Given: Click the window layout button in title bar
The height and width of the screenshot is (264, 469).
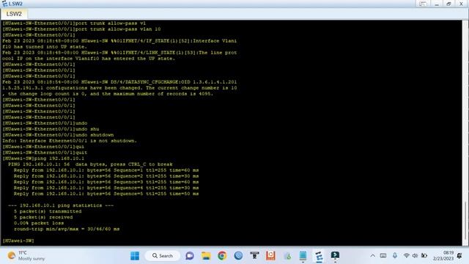Looking at the screenshot, I should tap(423, 4).
